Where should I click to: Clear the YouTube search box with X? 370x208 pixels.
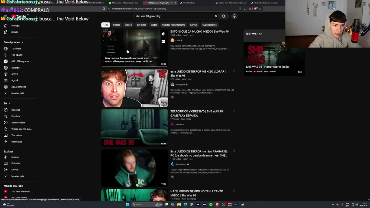pyautogui.click(x=216, y=16)
